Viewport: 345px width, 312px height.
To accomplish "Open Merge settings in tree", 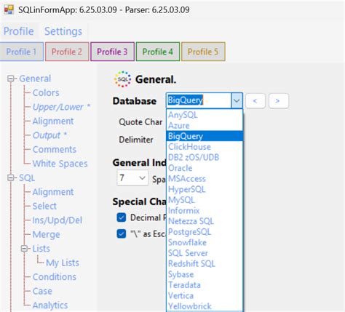I will [x=46, y=234].
